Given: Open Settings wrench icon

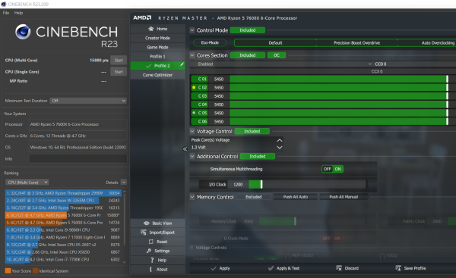Looking at the screenshot, I should [x=149, y=251].
